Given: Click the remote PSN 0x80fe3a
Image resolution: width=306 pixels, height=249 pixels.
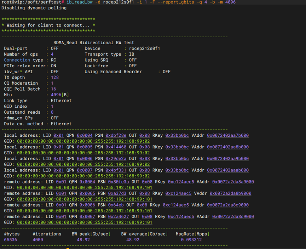Looking at the screenshot, I should coord(119,182).
